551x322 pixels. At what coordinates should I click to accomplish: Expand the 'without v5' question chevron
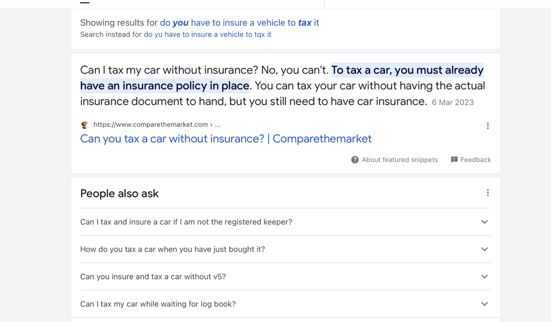pos(484,277)
